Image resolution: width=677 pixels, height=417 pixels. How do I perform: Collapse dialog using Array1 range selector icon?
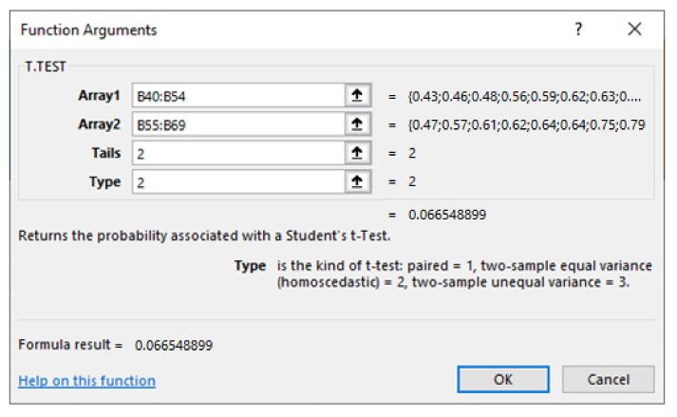[x=357, y=95]
